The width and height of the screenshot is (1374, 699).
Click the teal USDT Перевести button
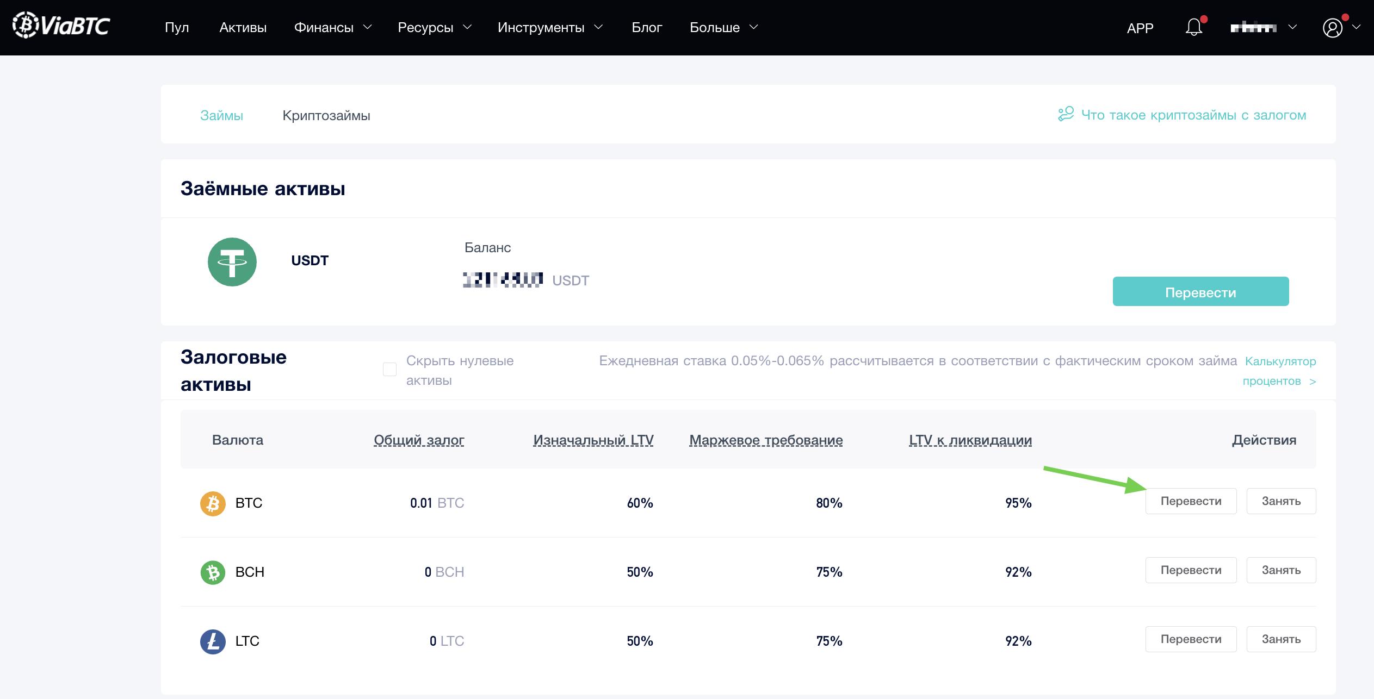pos(1200,291)
